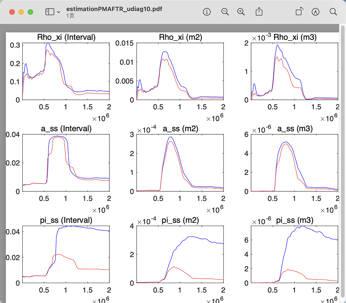The width and height of the screenshot is (346, 303).
Task: Open the Markup toolbar
Action: point(315,11)
